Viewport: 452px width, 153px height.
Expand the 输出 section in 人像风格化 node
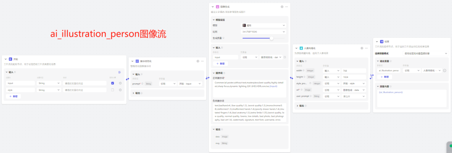click(x=297, y=106)
